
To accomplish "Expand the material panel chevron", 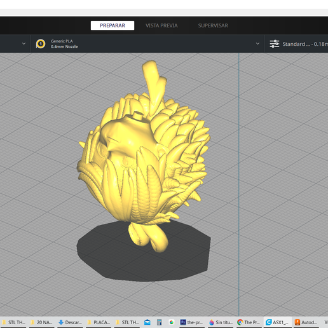I will click(257, 44).
